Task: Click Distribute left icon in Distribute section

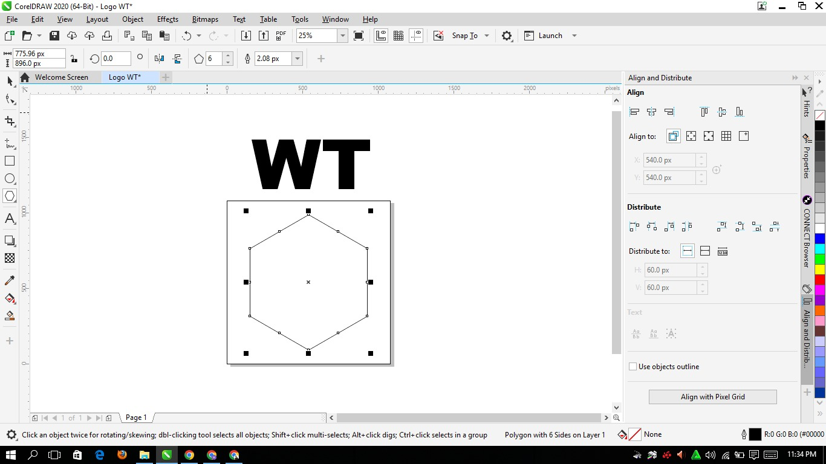Action: pyautogui.click(x=634, y=227)
